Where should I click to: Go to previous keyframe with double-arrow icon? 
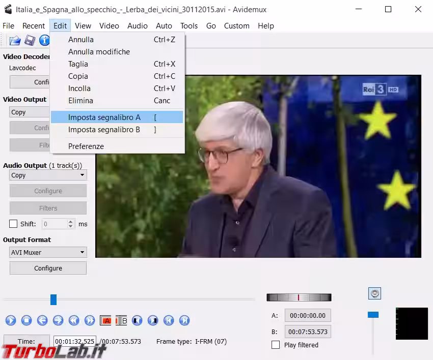click(74, 320)
